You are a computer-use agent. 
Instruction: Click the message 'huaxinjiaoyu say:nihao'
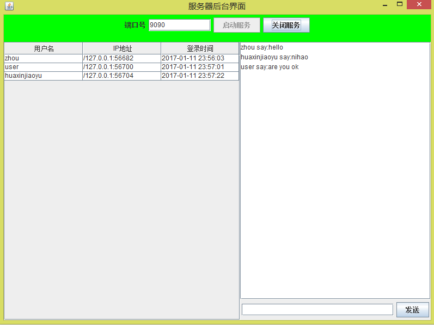pos(274,57)
